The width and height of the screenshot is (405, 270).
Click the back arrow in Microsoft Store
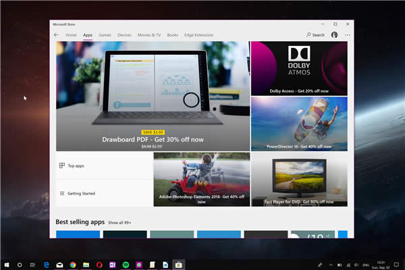click(57, 34)
